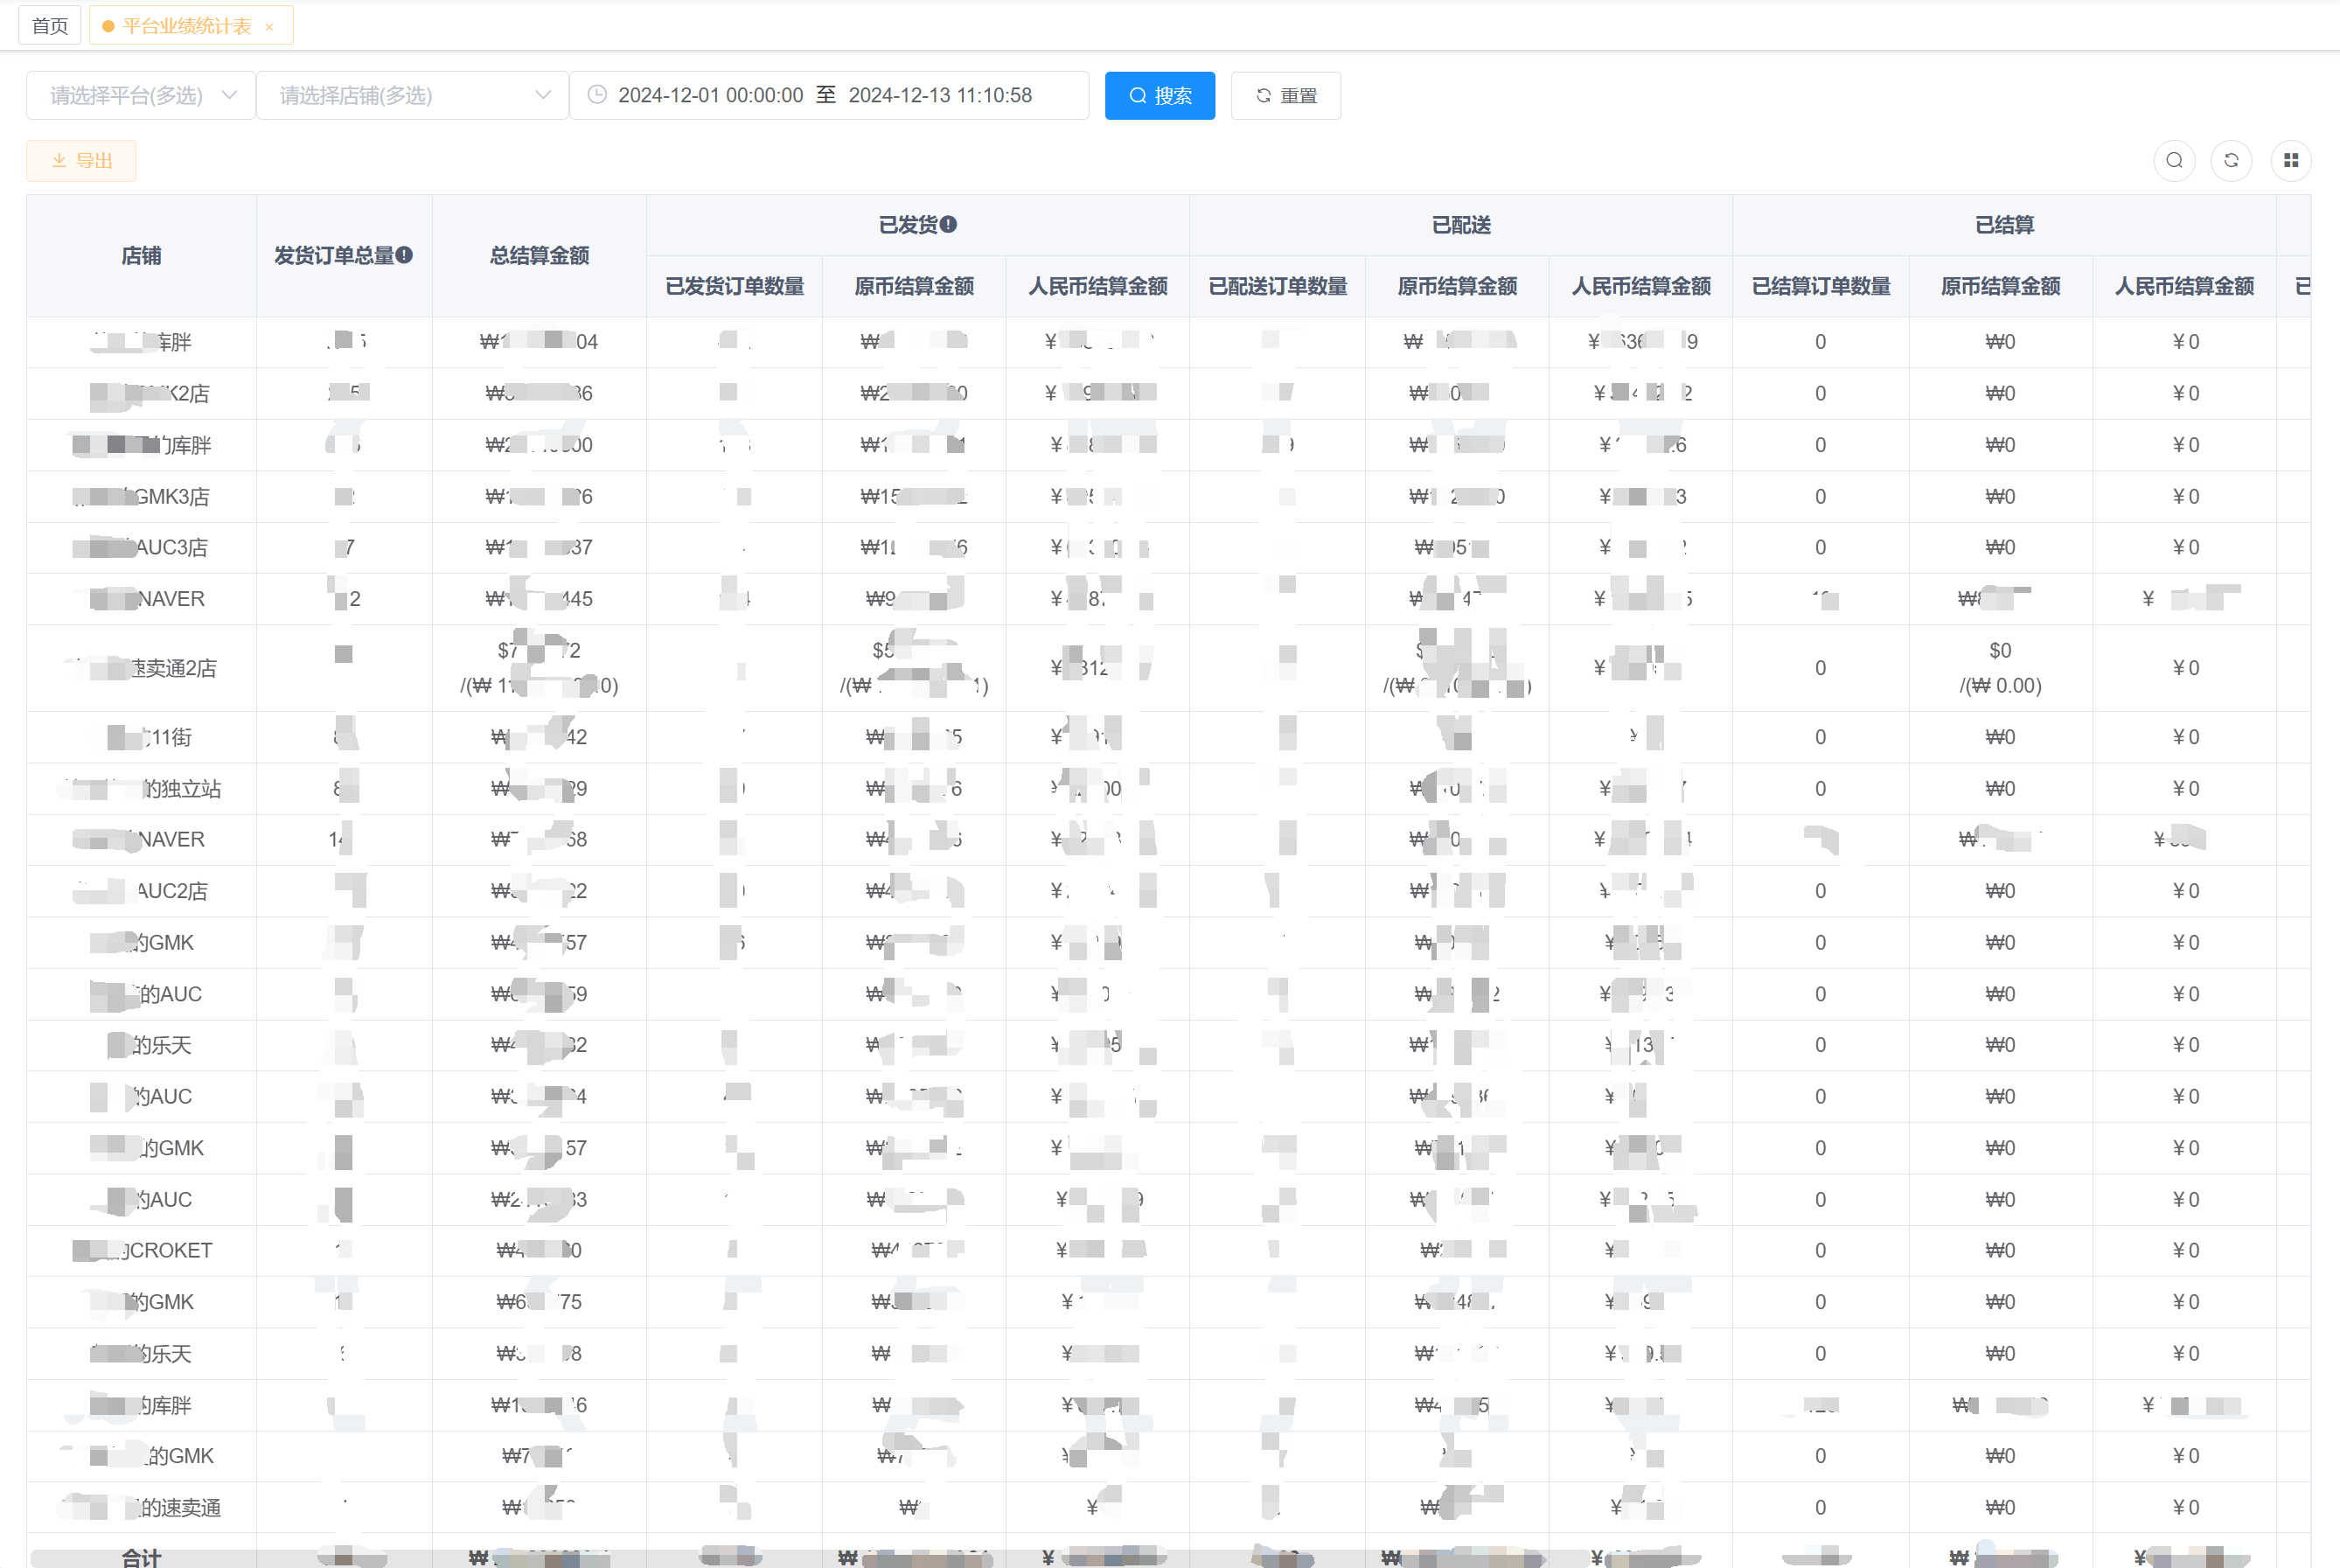Click the 总结算金额 column header
Screen dimensions: 2340x1568
click(539, 255)
